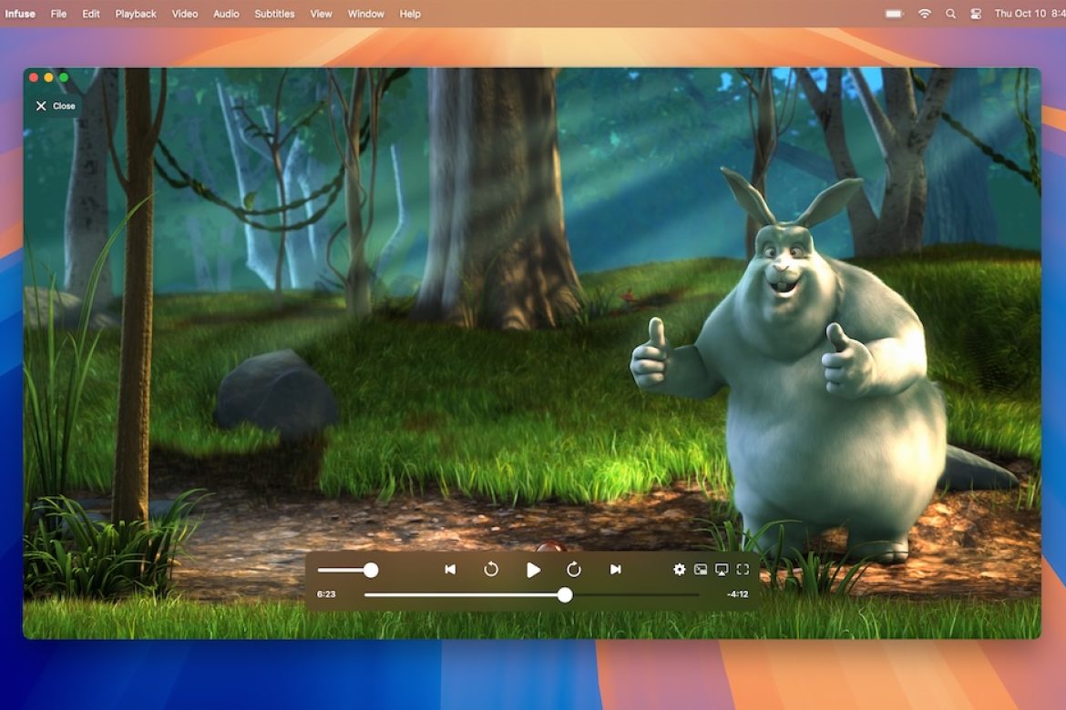Minimize window with the yellow dot
The width and height of the screenshot is (1066, 710).
click(48, 77)
